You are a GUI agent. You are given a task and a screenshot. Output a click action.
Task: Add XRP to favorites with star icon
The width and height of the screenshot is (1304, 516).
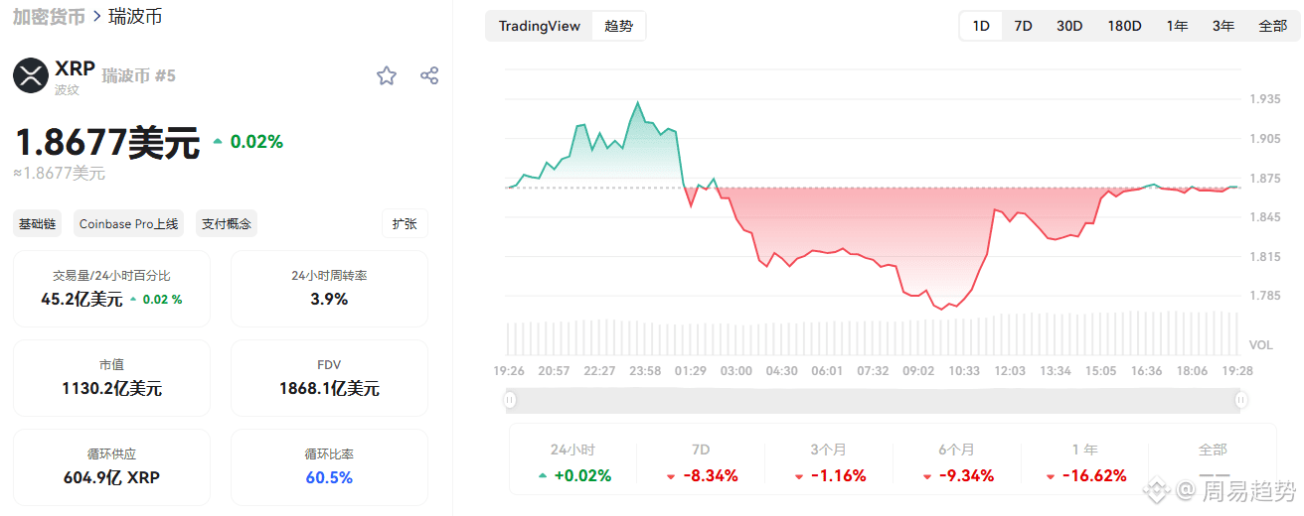387,76
